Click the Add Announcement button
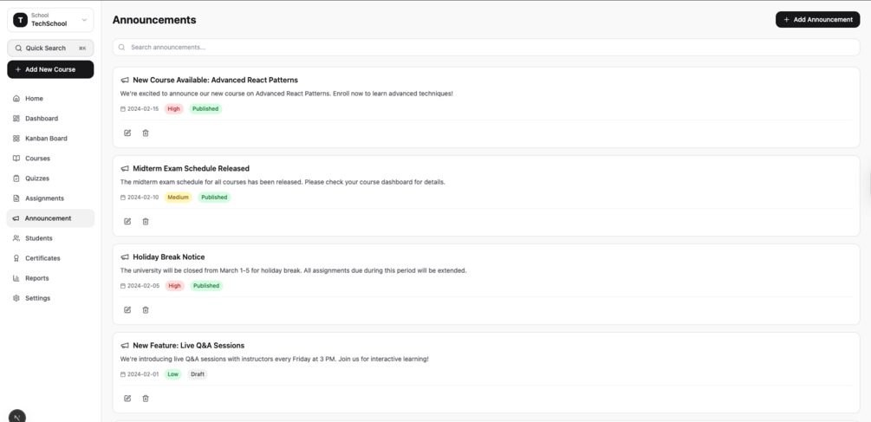This screenshot has width=871, height=422. click(817, 19)
